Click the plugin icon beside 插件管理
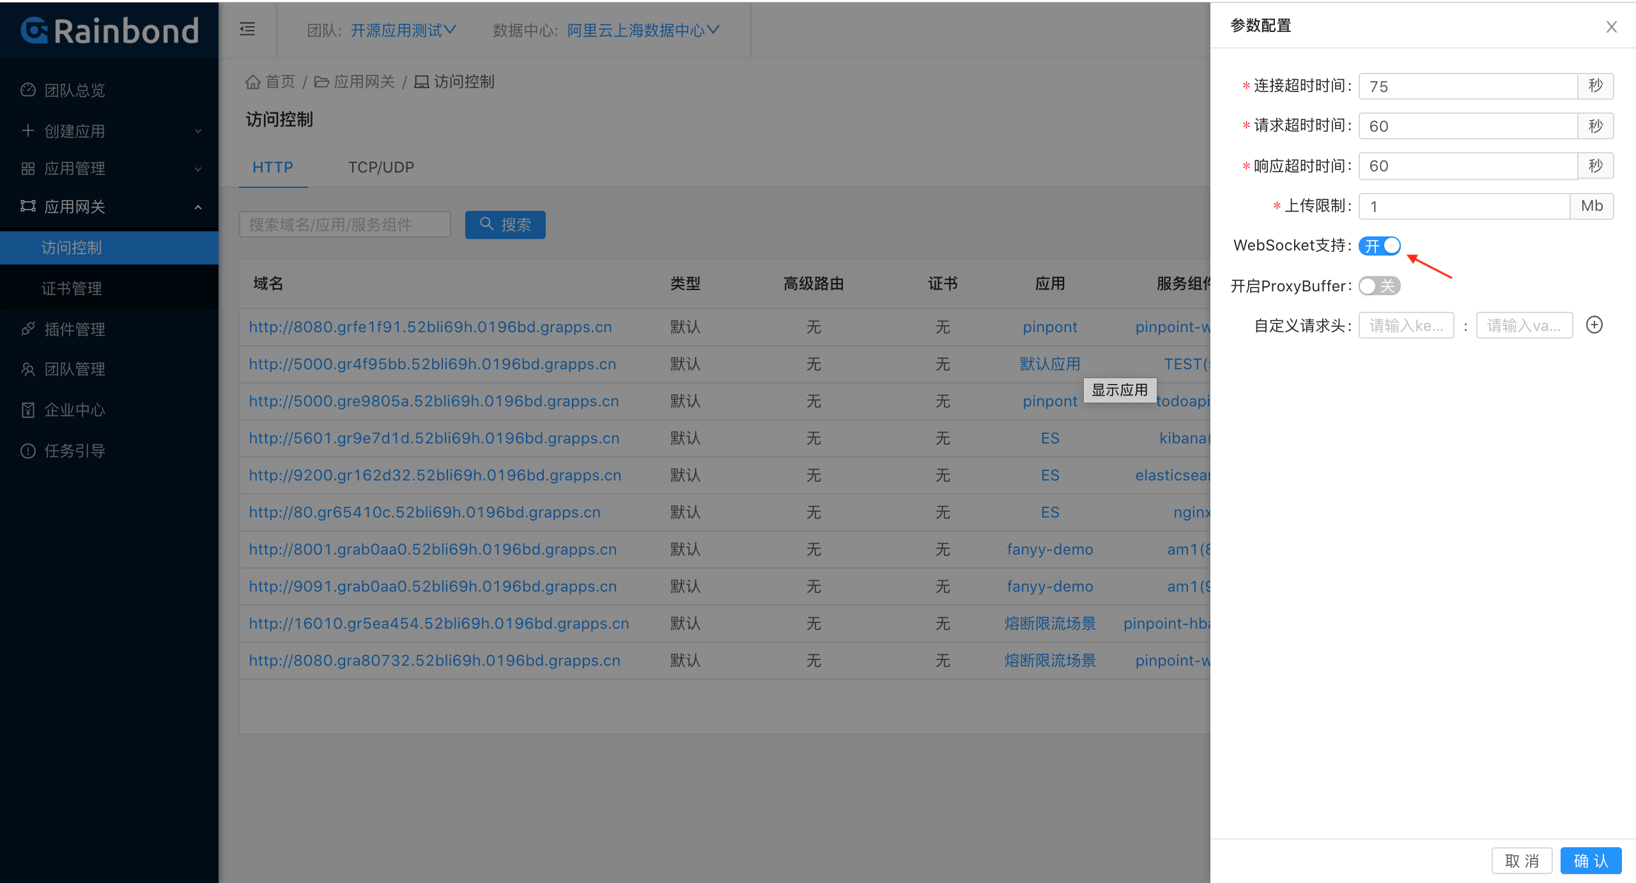 [x=28, y=328]
